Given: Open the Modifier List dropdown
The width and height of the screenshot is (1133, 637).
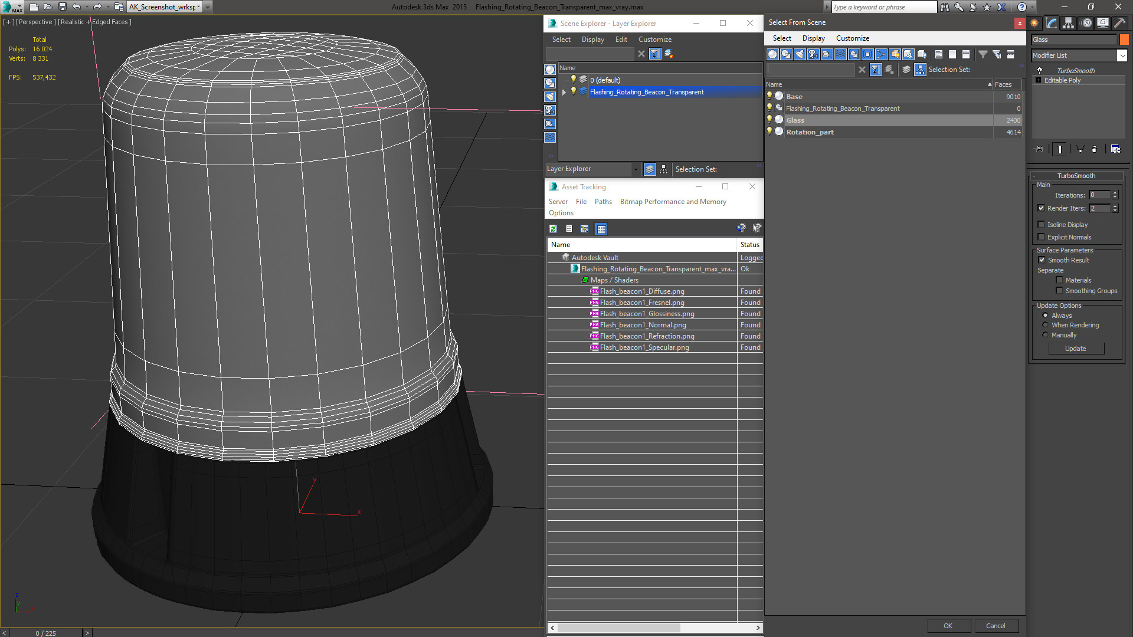Looking at the screenshot, I should (1122, 55).
